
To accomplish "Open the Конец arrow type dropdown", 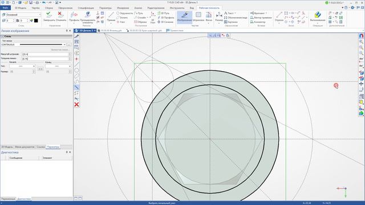I will tap(70, 66).
